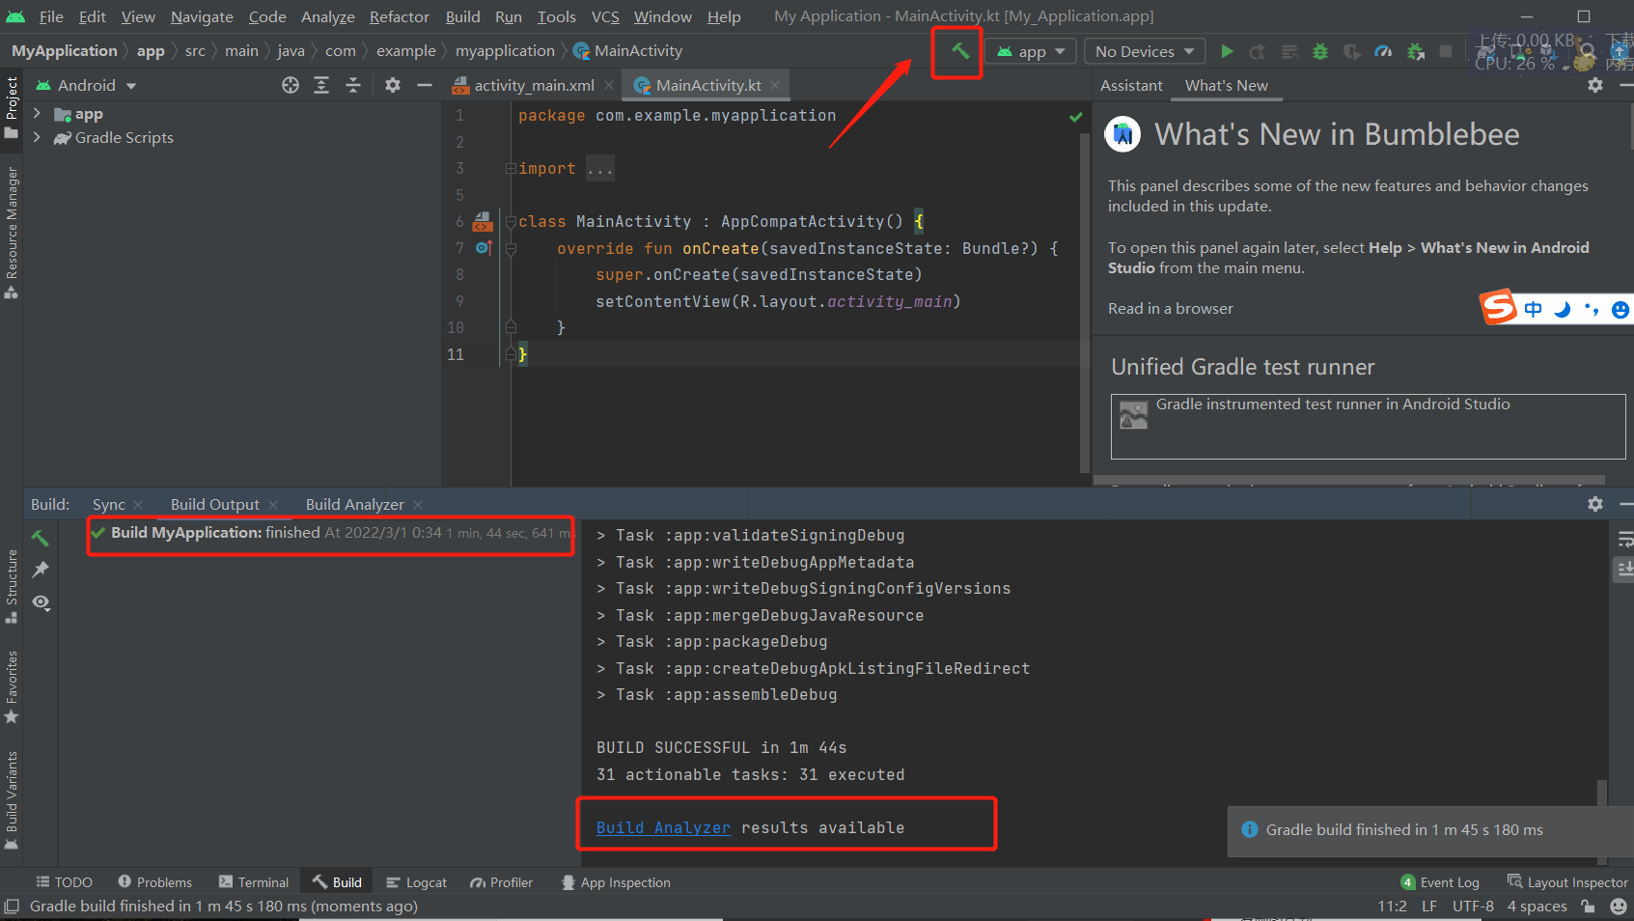
Task: Expand the Gradle Scripts tree node
Action: point(37,137)
